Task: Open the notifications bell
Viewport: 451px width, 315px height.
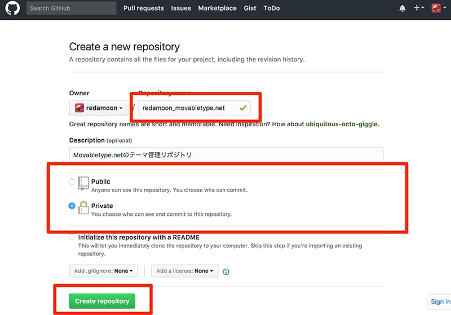Action: click(x=403, y=8)
